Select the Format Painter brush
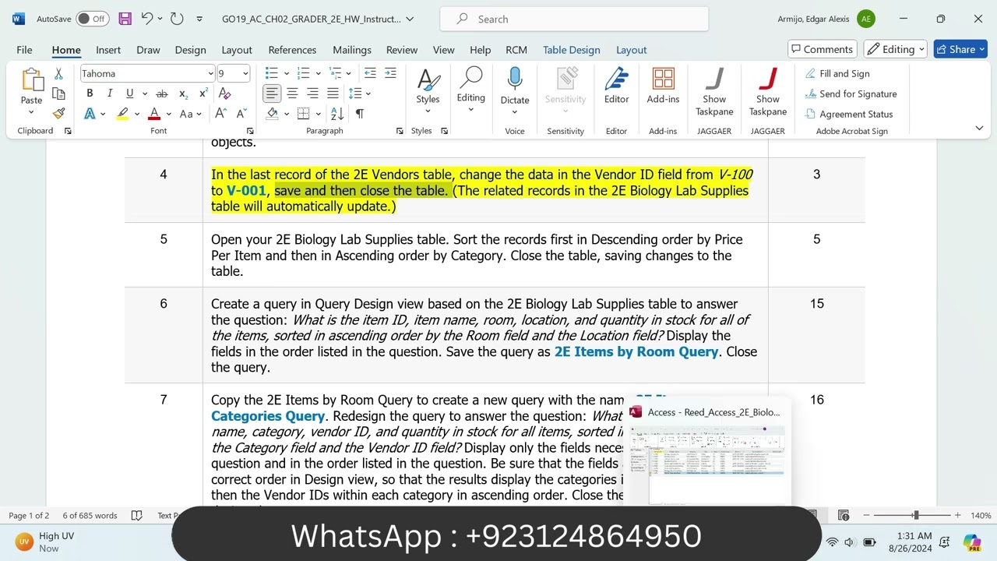This screenshot has width=997, height=561. tap(58, 114)
